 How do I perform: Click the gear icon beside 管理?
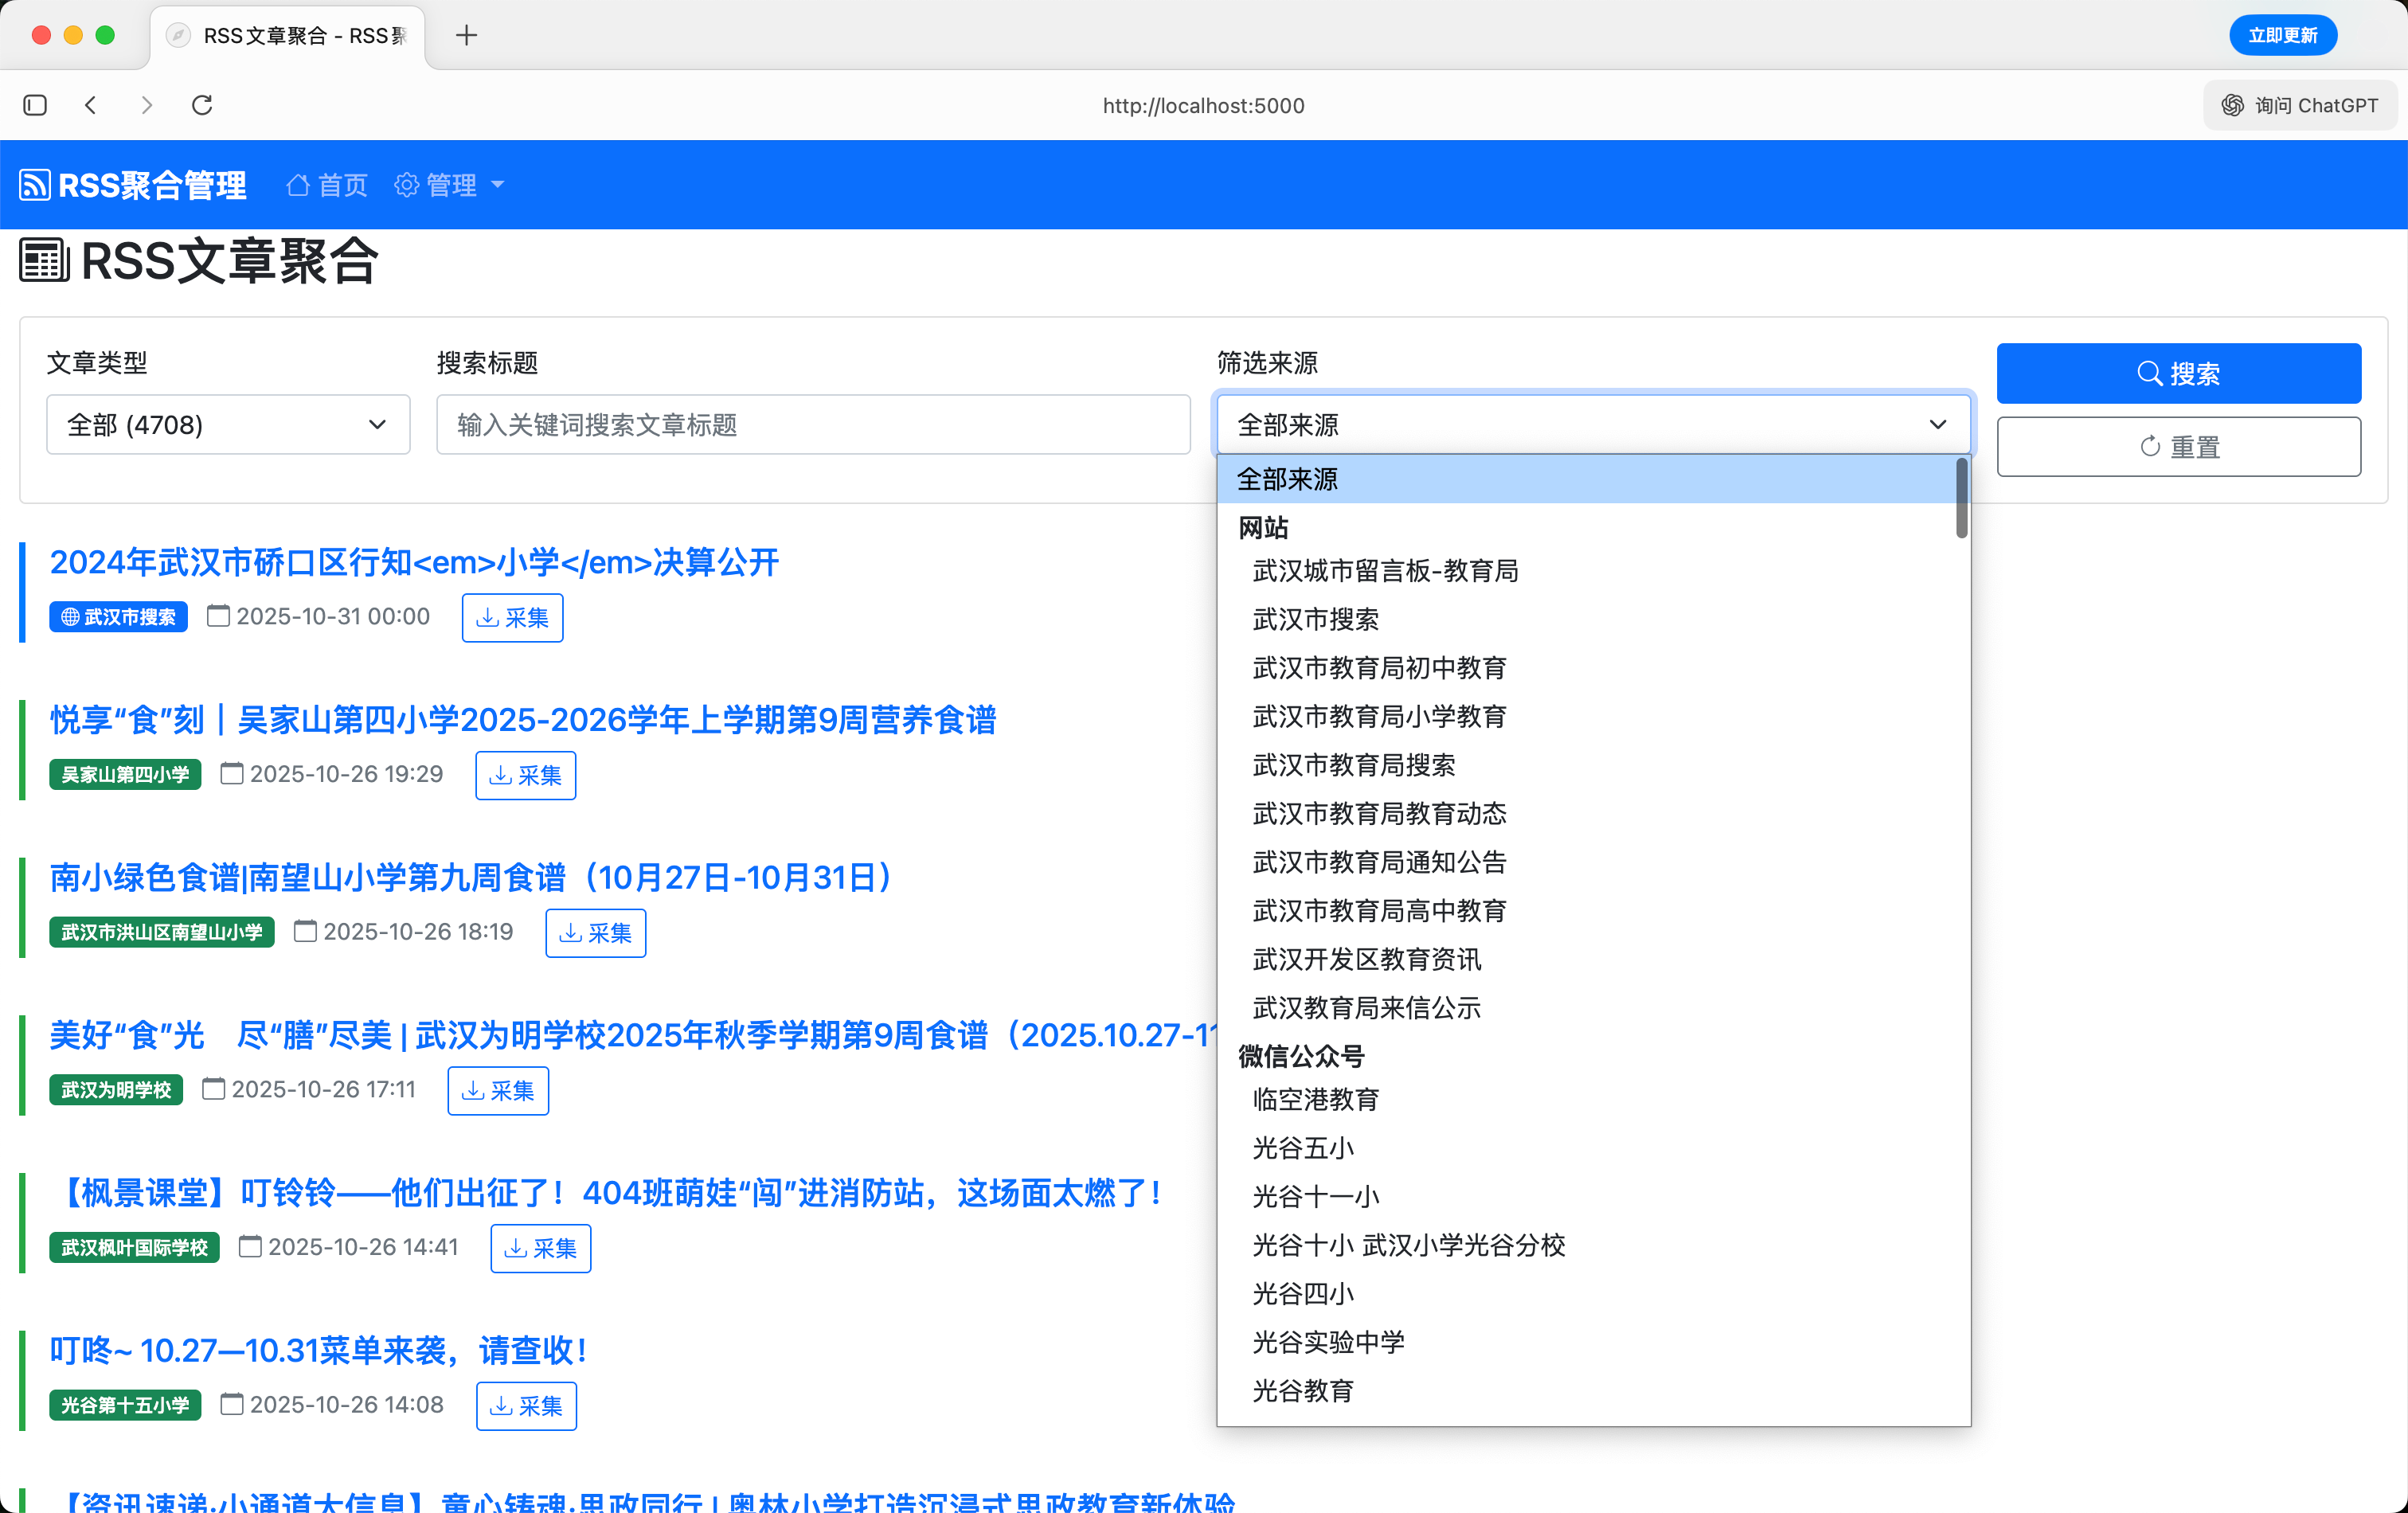pos(406,184)
